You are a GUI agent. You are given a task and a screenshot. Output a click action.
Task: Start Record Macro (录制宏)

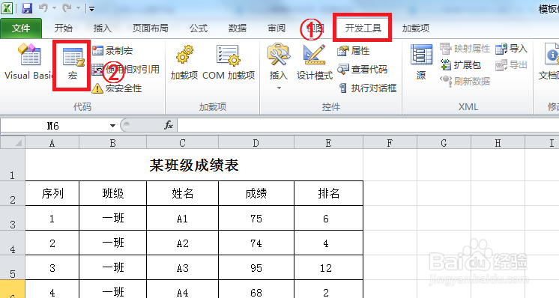(112, 51)
